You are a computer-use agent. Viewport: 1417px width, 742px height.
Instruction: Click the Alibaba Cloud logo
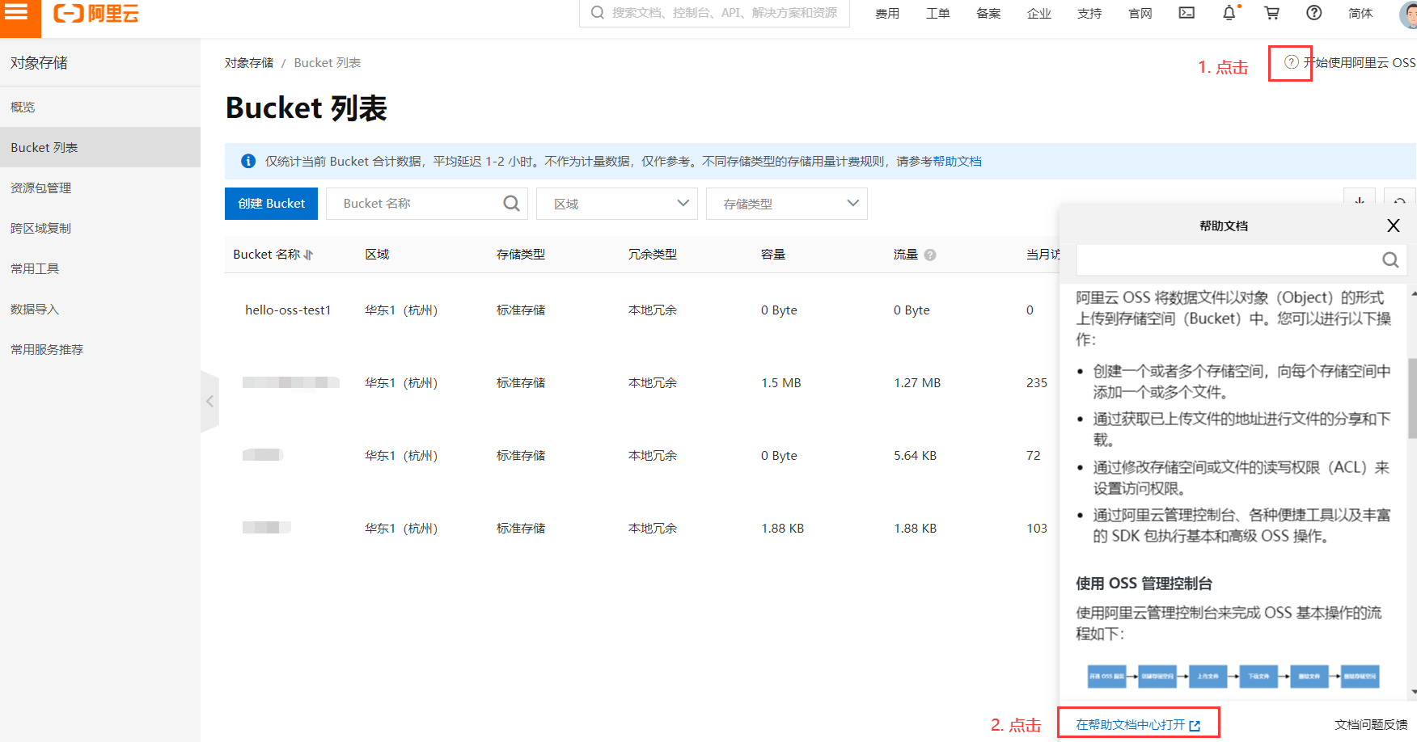tap(96, 14)
